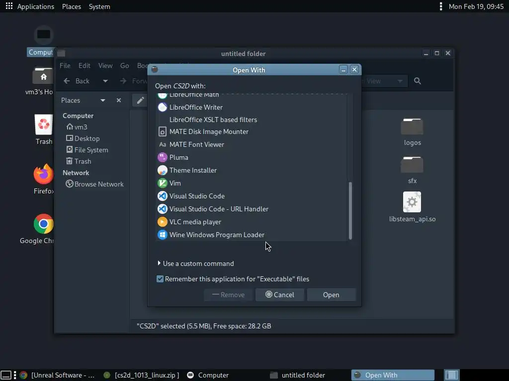Open the File menu
This screenshot has width=509, height=381.
pyautogui.click(x=65, y=65)
